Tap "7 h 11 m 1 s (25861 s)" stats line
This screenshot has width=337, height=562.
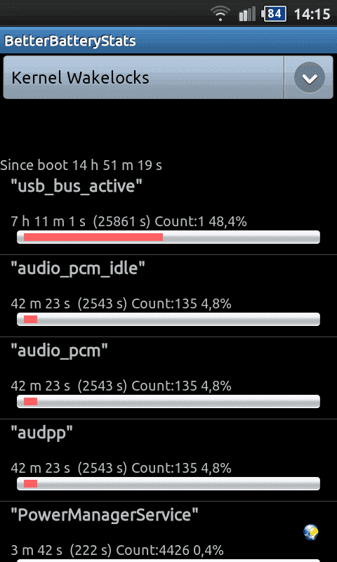(80, 222)
